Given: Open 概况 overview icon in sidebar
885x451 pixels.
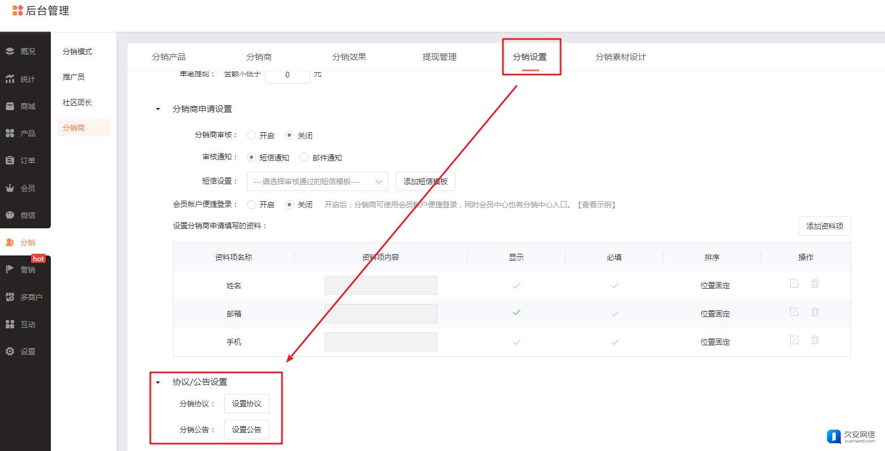Looking at the screenshot, I should (x=10, y=51).
